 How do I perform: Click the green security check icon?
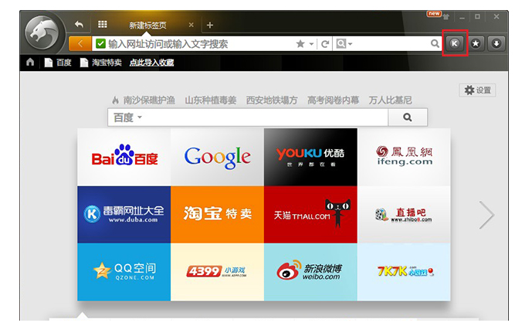pyautogui.click(x=101, y=43)
